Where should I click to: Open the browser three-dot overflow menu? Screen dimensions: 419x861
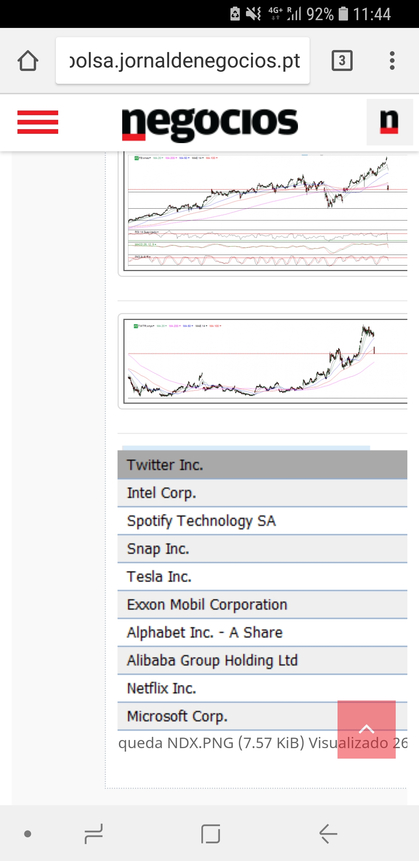[392, 61]
